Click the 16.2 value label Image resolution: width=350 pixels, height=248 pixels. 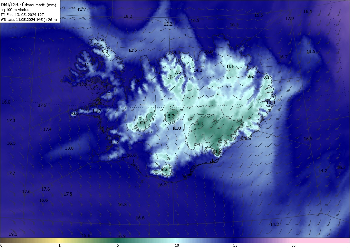[341, 168]
